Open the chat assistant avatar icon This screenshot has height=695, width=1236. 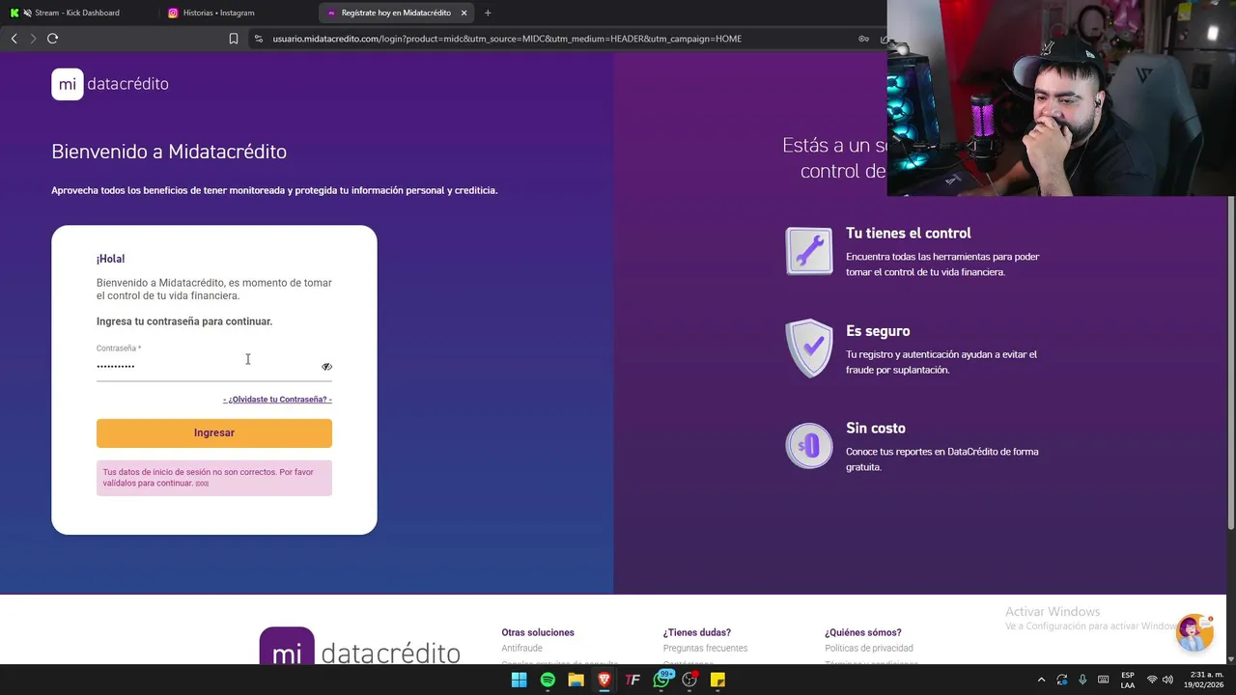pyautogui.click(x=1194, y=632)
